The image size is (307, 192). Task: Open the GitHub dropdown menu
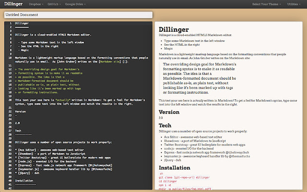[x=54, y=4]
